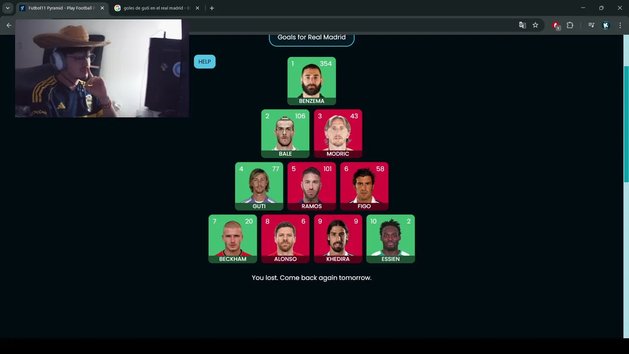Click the 'You lost. Come back again tomorrow.' text
629x354 pixels.
(312, 278)
